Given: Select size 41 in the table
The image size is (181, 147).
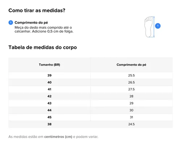Looking at the screenshot, I should tap(50, 89).
